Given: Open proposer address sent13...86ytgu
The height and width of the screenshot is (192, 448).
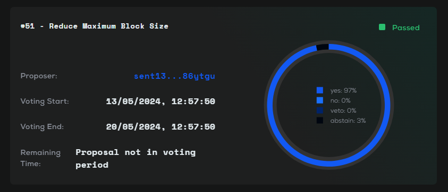Looking at the screenshot, I should tap(174, 76).
